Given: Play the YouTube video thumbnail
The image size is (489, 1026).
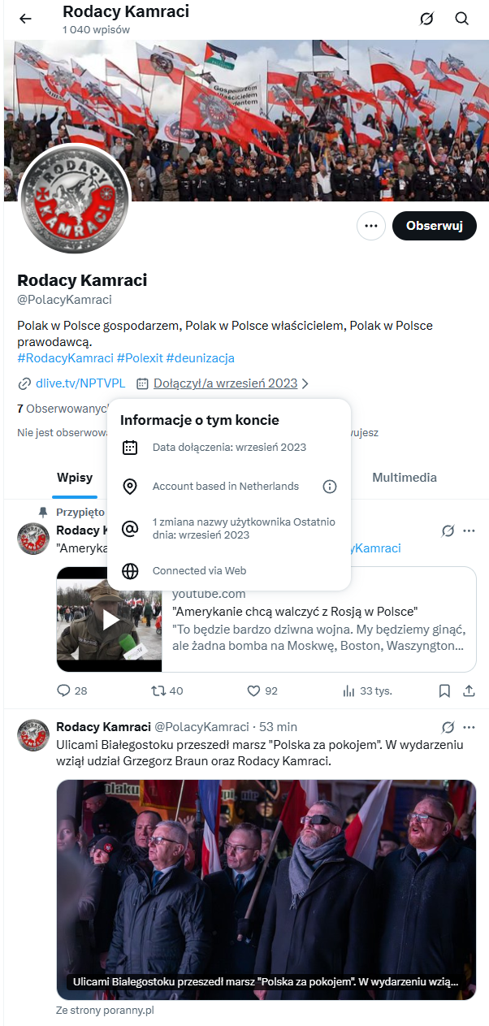Looking at the screenshot, I should point(110,620).
